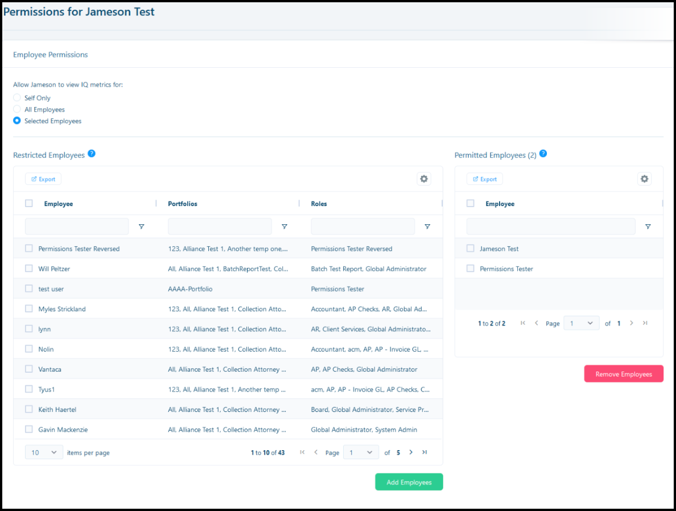
Task: Check select-all box in Restricted Employees header
Action: coord(29,203)
